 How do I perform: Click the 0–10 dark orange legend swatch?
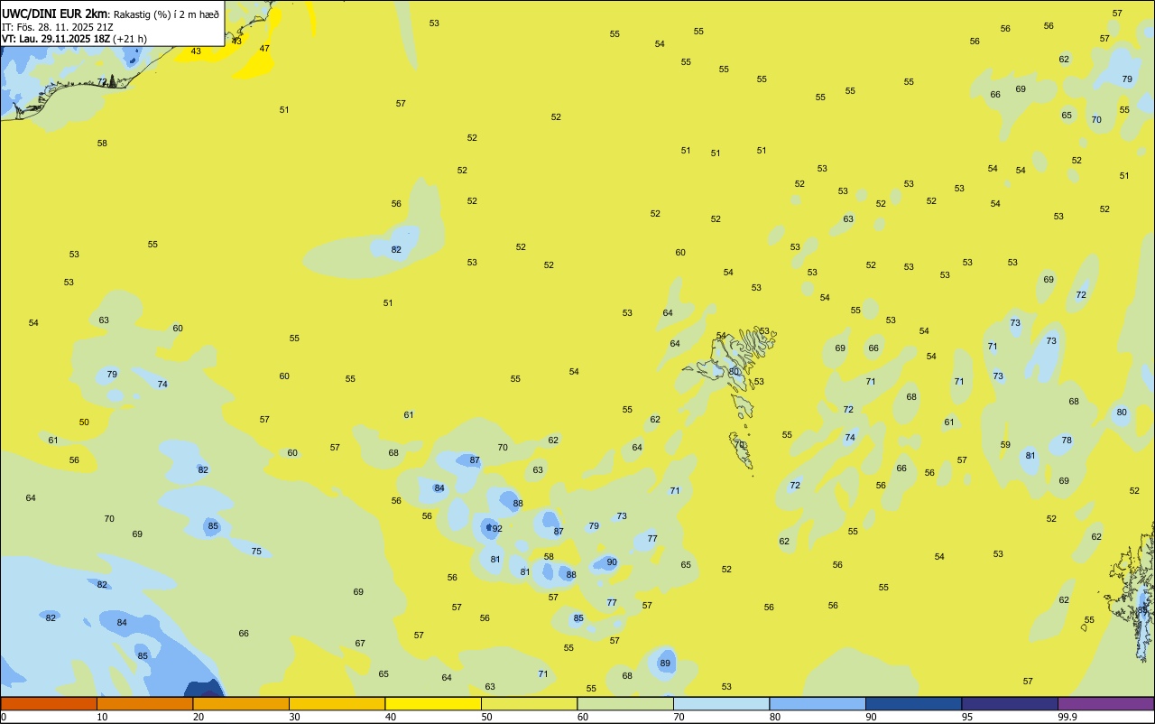click(49, 703)
